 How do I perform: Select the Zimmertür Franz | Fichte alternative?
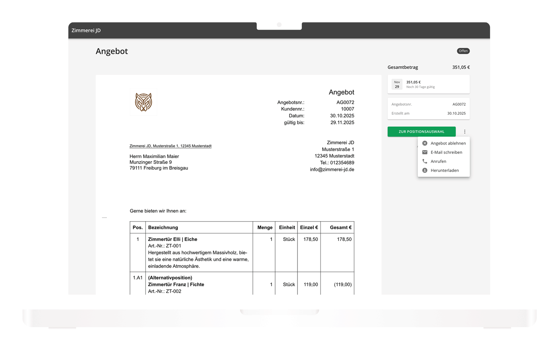pyautogui.click(x=176, y=284)
